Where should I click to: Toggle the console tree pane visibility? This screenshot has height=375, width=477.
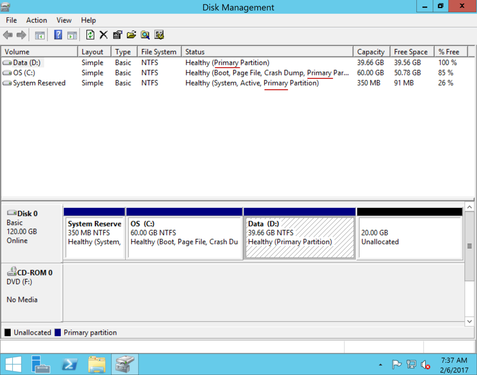(x=39, y=35)
